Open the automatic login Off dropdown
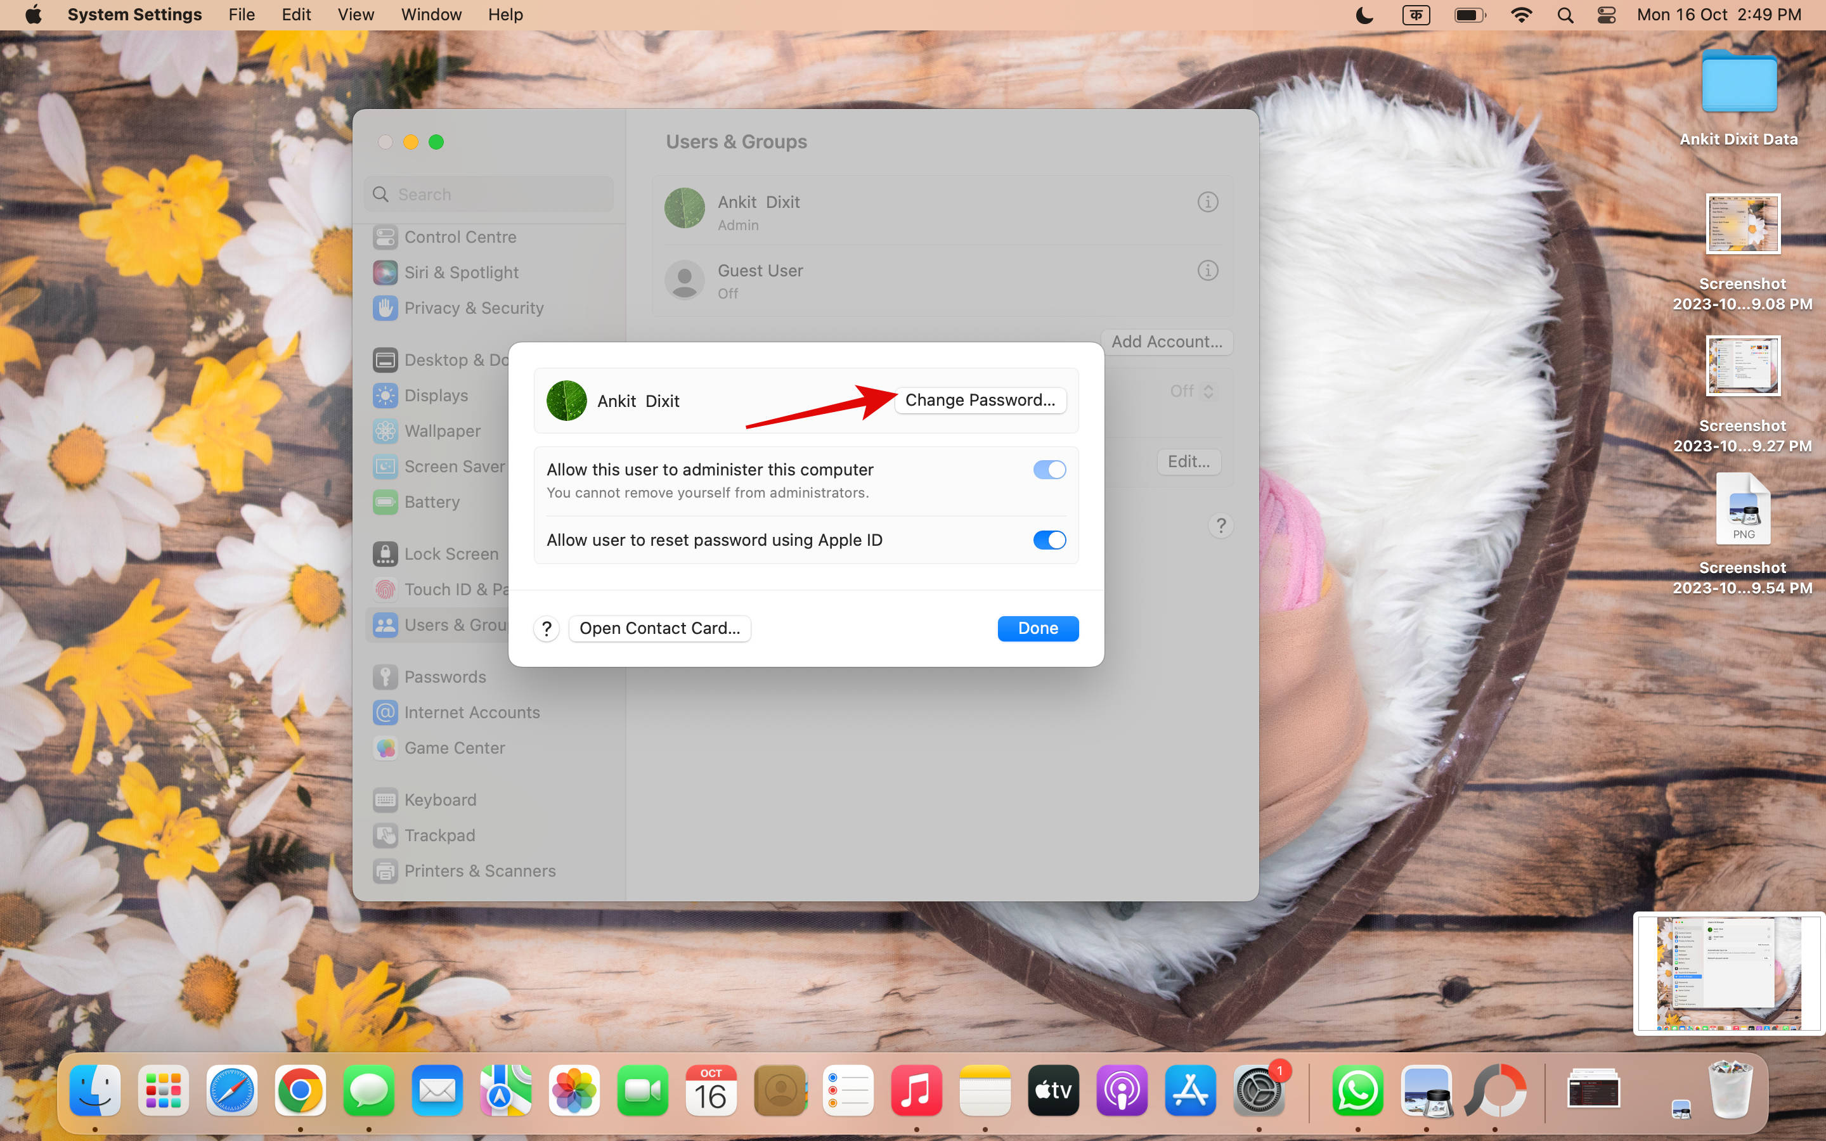This screenshot has width=1826, height=1141. point(1191,391)
